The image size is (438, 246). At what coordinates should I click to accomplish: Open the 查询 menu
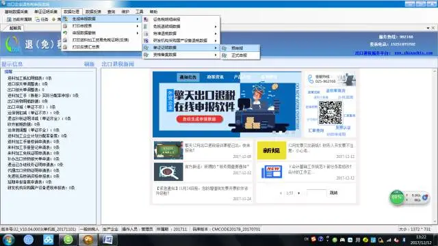(x=111, y=12)
